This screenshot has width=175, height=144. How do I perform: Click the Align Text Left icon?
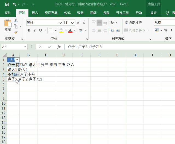tap(94, 30)
